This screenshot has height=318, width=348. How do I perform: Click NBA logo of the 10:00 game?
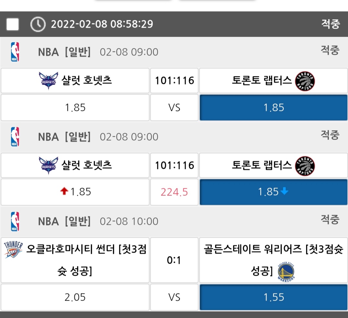[x=15, y=221]
